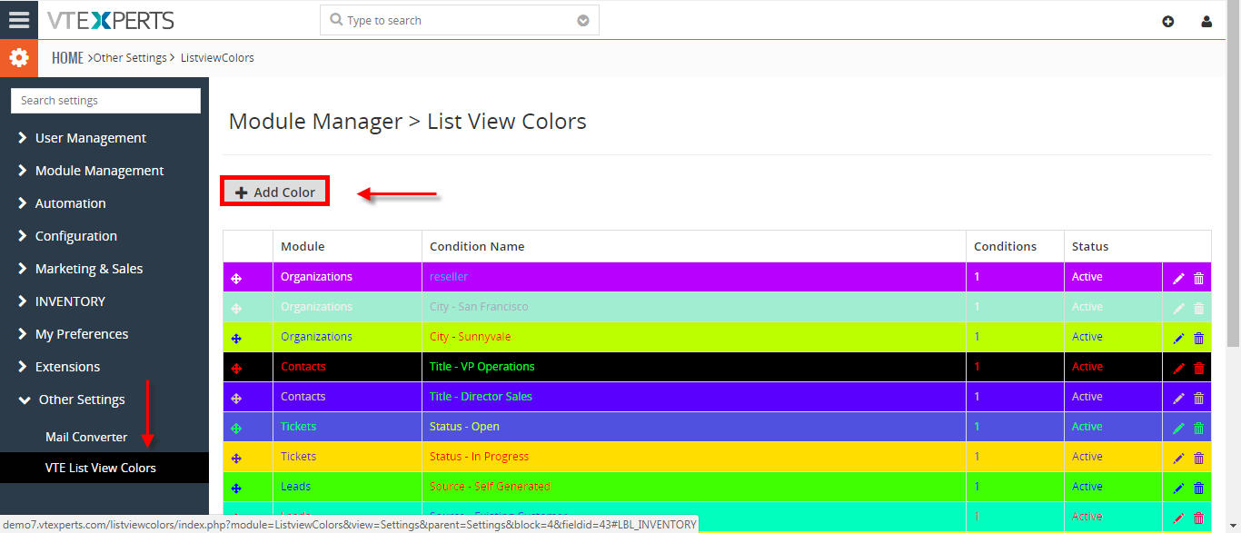Edit the City - Sunnyvale row
Screen dimensions: 1241x533
pos(1179,338)
